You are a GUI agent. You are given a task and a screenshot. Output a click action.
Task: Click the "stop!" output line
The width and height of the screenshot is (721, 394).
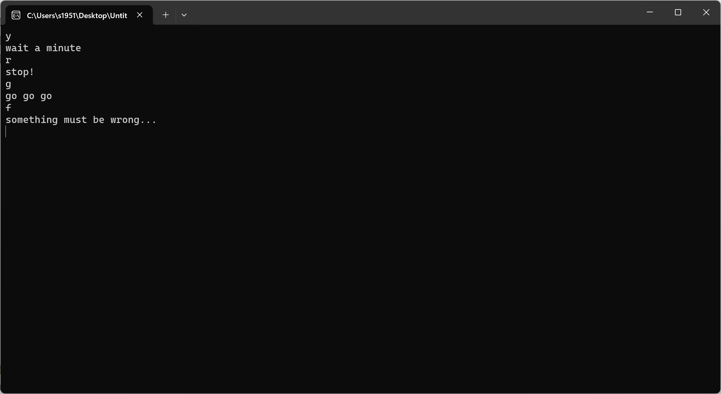[20, 72]
